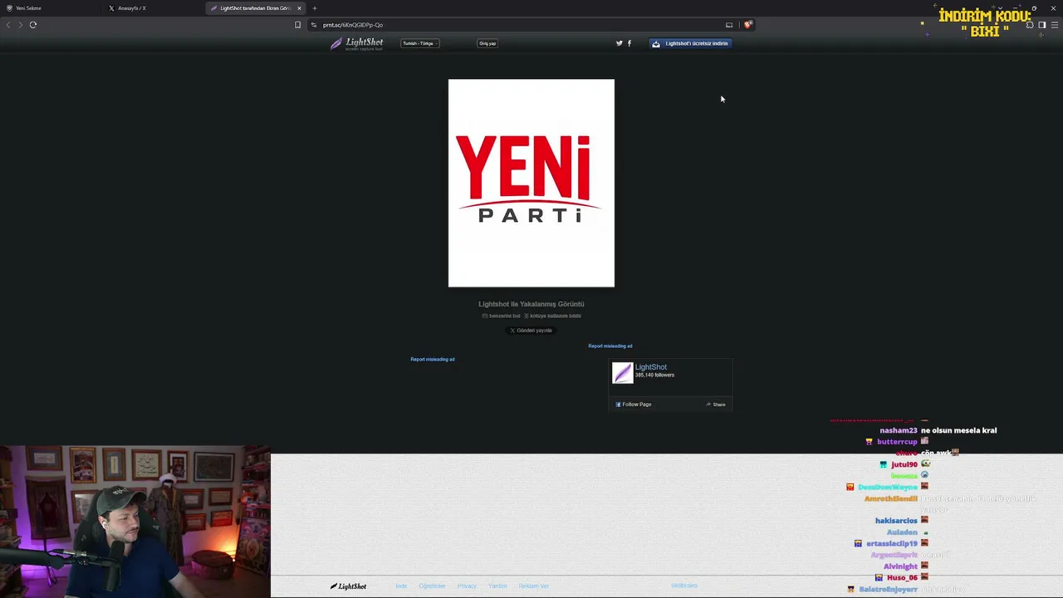Toggle the browser sidebar panel icon
Image resolution: width=1063 pixels, height=598 pixels.
1042,25
